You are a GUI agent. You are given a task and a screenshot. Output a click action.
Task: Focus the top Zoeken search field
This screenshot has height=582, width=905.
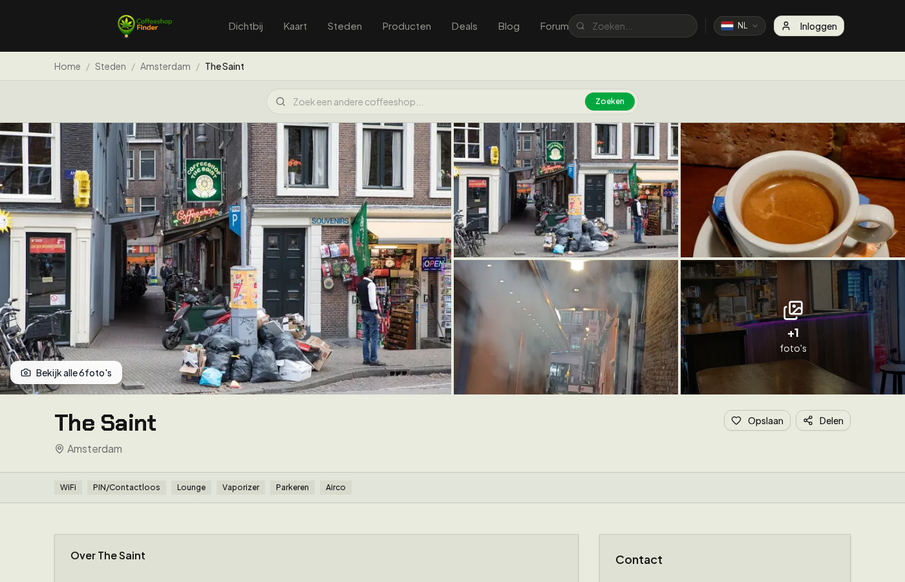click(633, 26)
